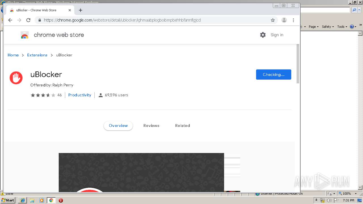The image size is (363, 204).
Task: Click the 7:31 PM system clock
Action: point(348,200)
